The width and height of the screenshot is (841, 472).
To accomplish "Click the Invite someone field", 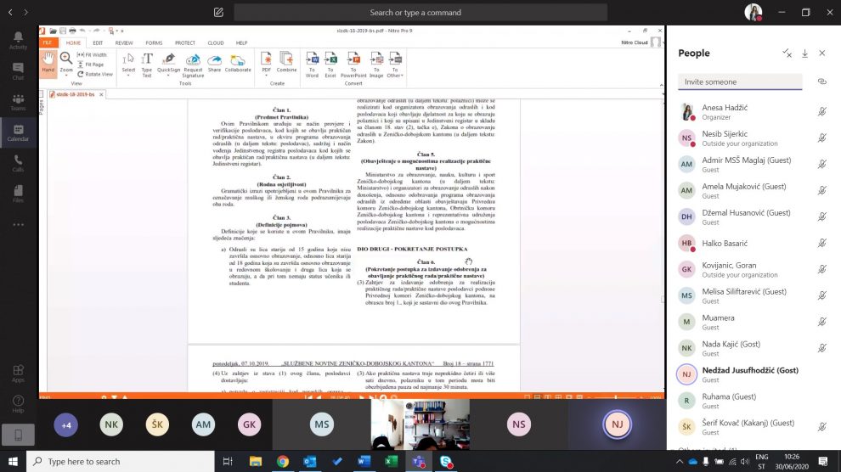I will (x=739, y=82).
